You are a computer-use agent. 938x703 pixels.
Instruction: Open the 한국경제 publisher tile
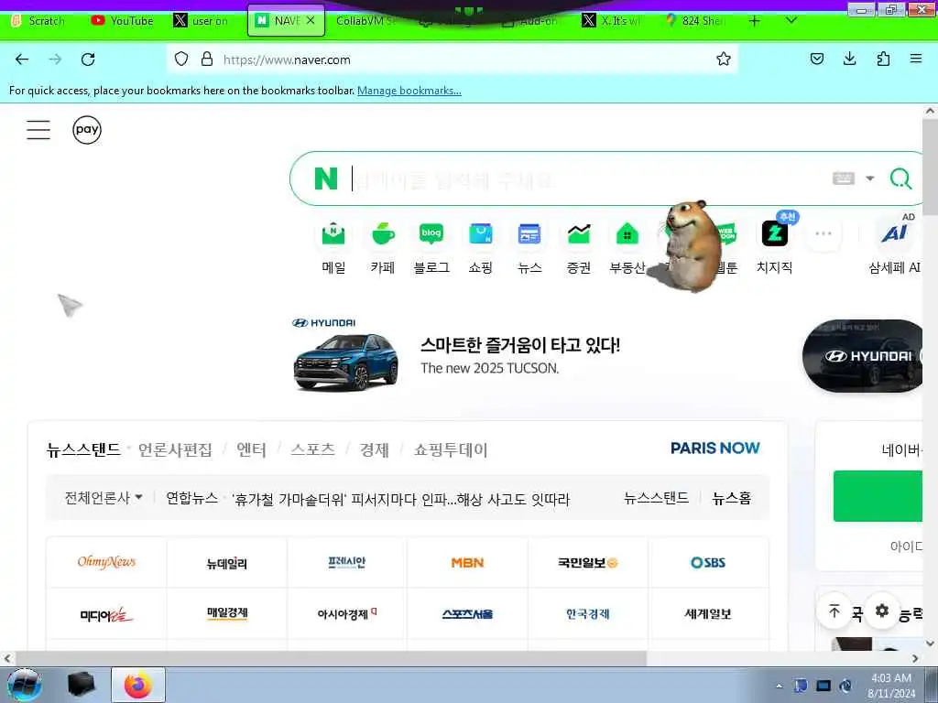coord(587,613)
